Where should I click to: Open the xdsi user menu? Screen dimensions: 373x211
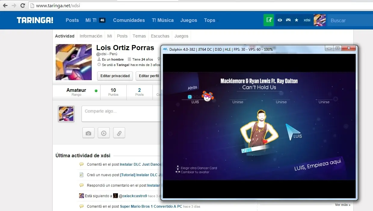307,20
